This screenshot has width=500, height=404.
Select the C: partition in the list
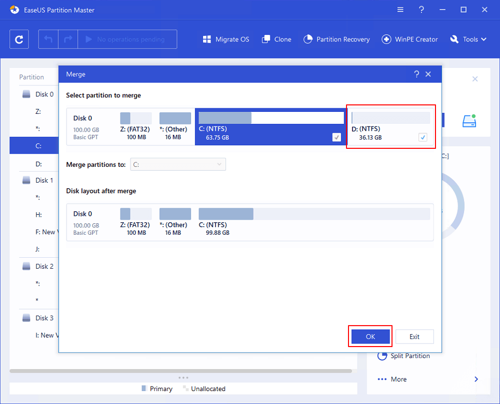click(x=34, y=146)
